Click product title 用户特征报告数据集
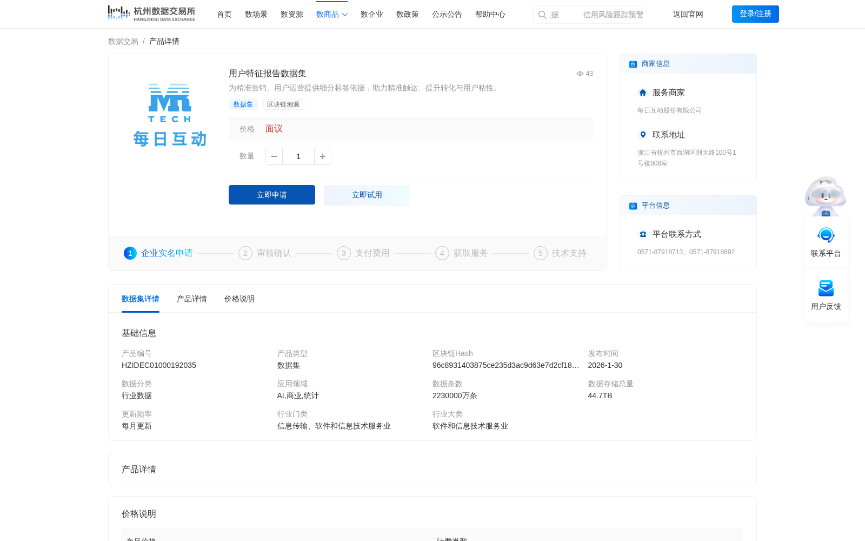The width and height of the screenshot is (865, 541). [268, 74]
